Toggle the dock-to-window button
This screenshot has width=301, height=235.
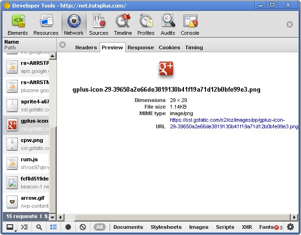10,227
